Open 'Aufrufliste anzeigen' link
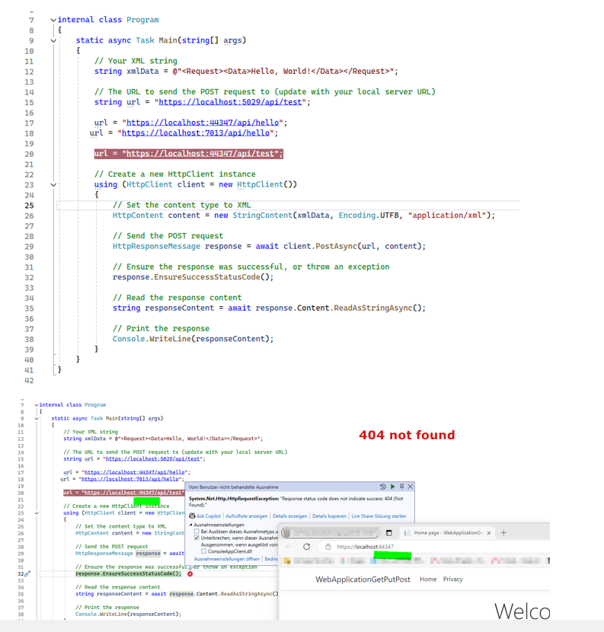This screenshot has width=604, height=632. [x=246, y=516]
